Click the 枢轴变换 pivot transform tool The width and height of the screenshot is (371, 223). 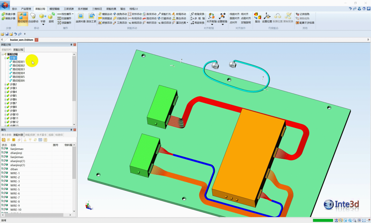click(198, 14)
